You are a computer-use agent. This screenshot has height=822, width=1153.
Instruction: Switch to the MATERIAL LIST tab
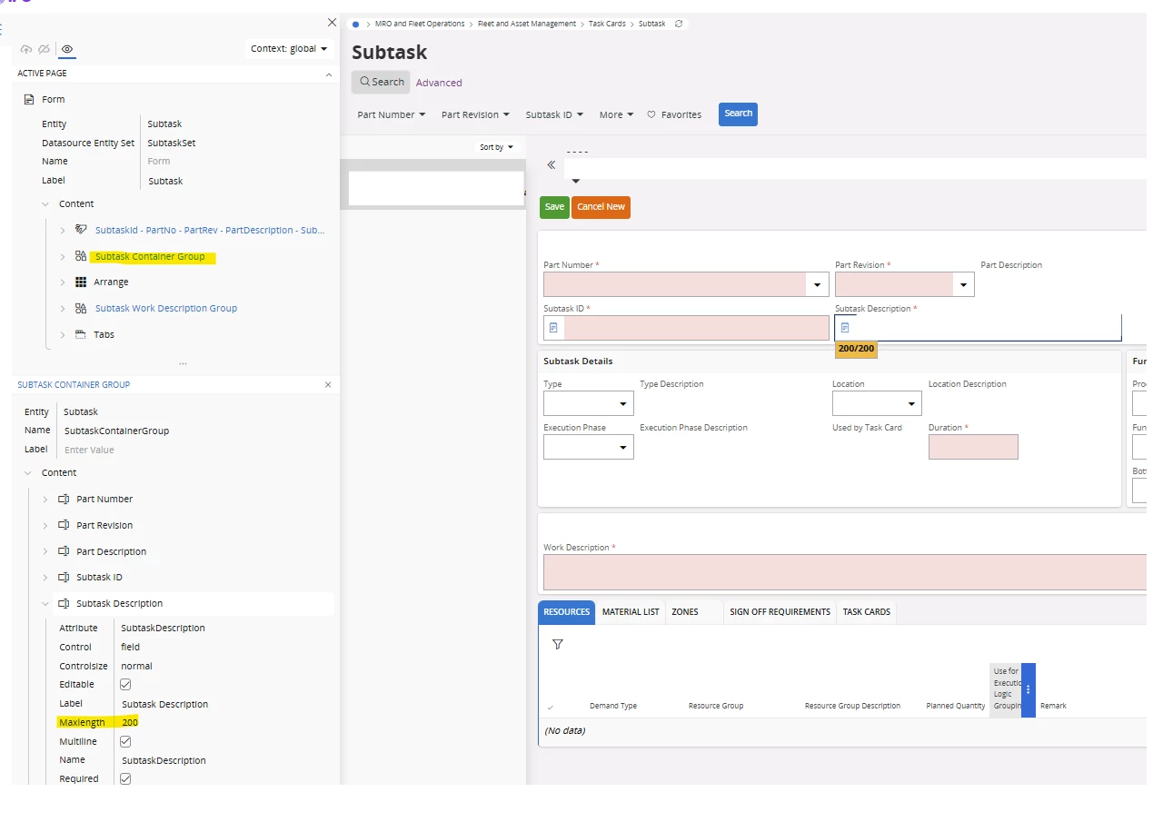point(631,612)
